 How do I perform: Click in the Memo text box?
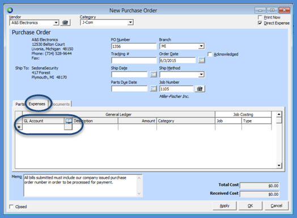[80, 186]
